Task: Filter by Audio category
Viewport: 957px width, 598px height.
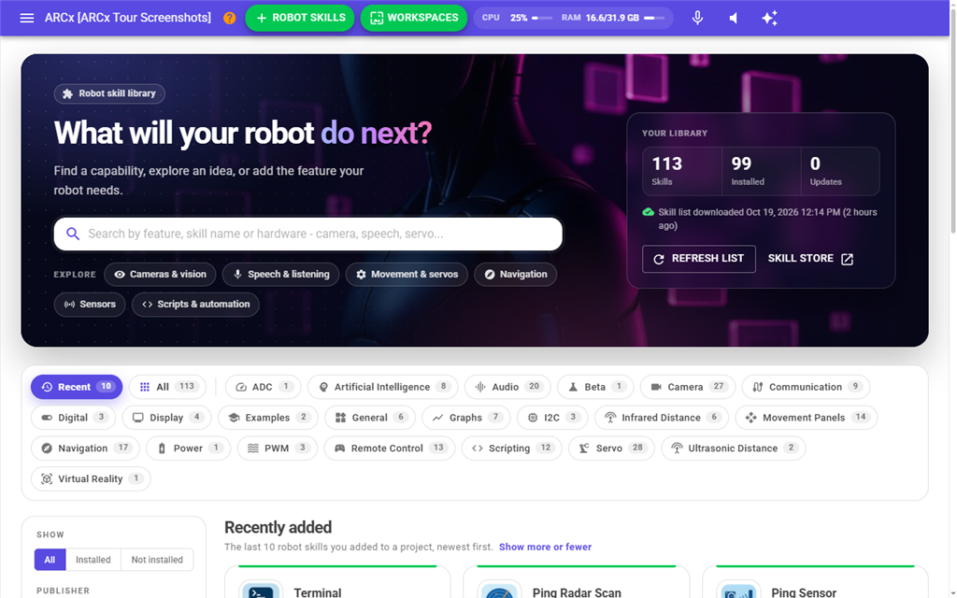Action: point(507,387)
